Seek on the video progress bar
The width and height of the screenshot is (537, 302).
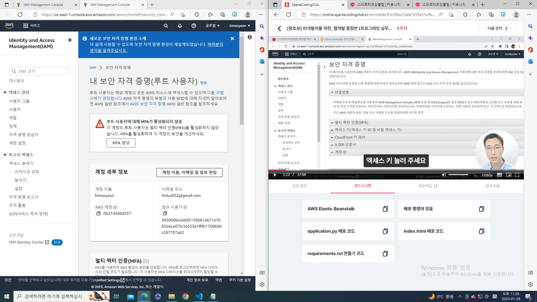pos(396,170)
